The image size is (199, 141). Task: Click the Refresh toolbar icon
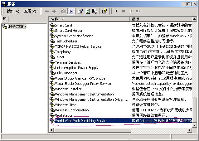coord(88,11)
